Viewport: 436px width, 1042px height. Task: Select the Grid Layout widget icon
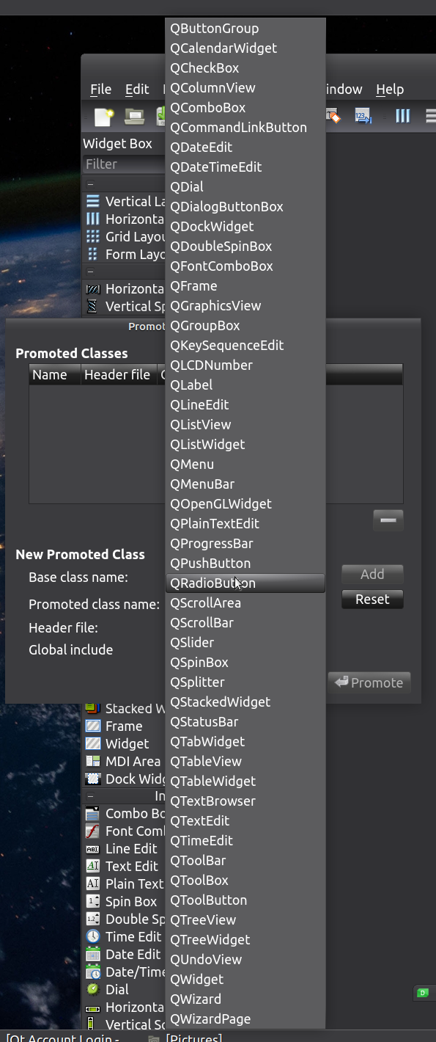coord(93,236)
